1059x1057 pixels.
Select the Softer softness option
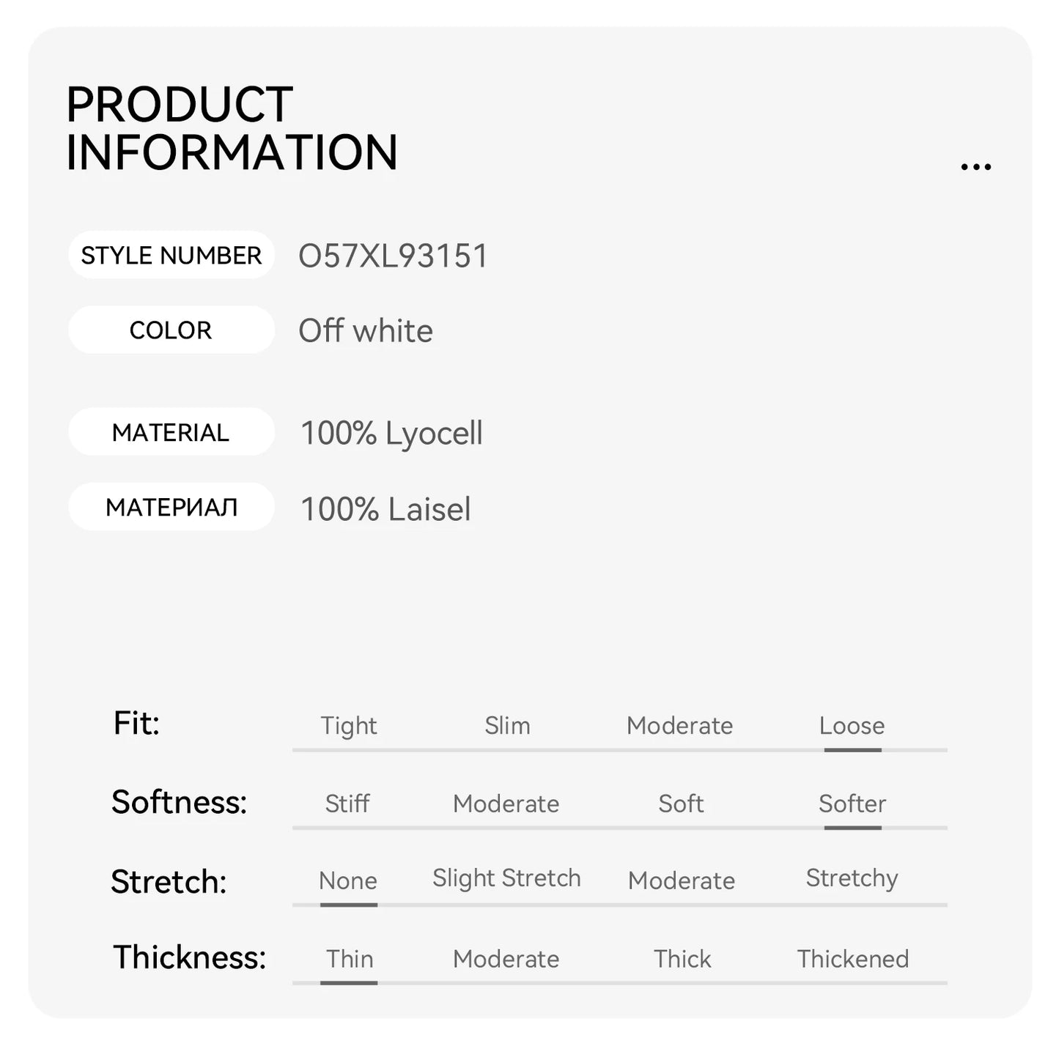click(x=852, y=804)
